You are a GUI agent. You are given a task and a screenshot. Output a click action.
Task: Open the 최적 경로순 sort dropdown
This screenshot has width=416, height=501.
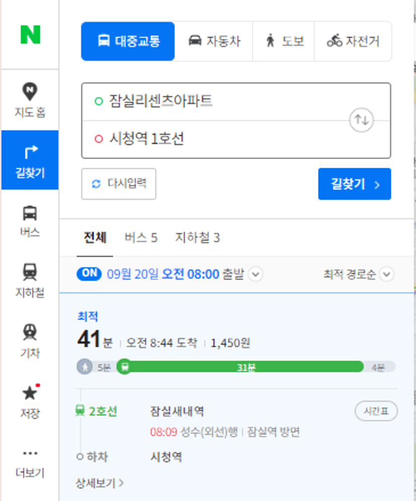(359, 274)
